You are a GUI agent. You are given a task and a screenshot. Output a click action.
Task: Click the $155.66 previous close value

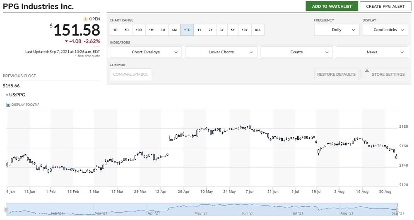pyautogui.click(x=11, y=86)
